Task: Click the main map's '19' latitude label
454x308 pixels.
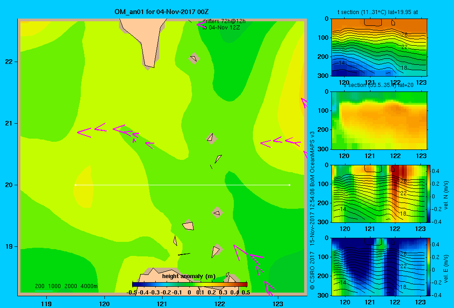Action: tap(9, 246)
